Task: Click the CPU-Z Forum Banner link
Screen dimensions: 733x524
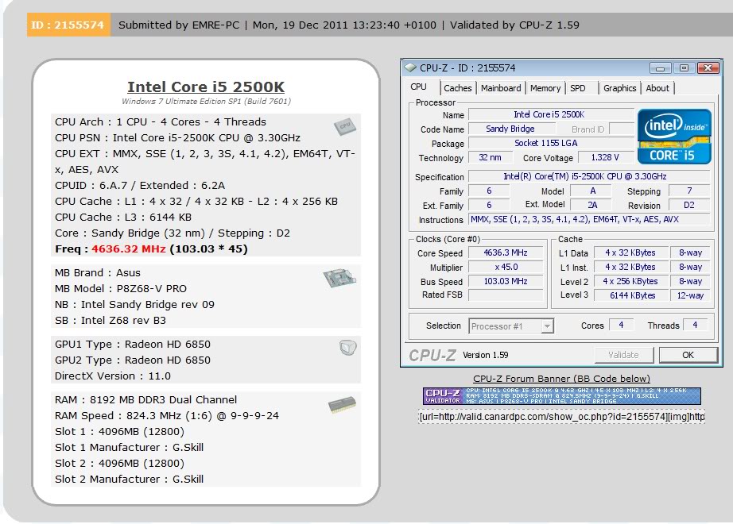Action: [x=561, y=379]
